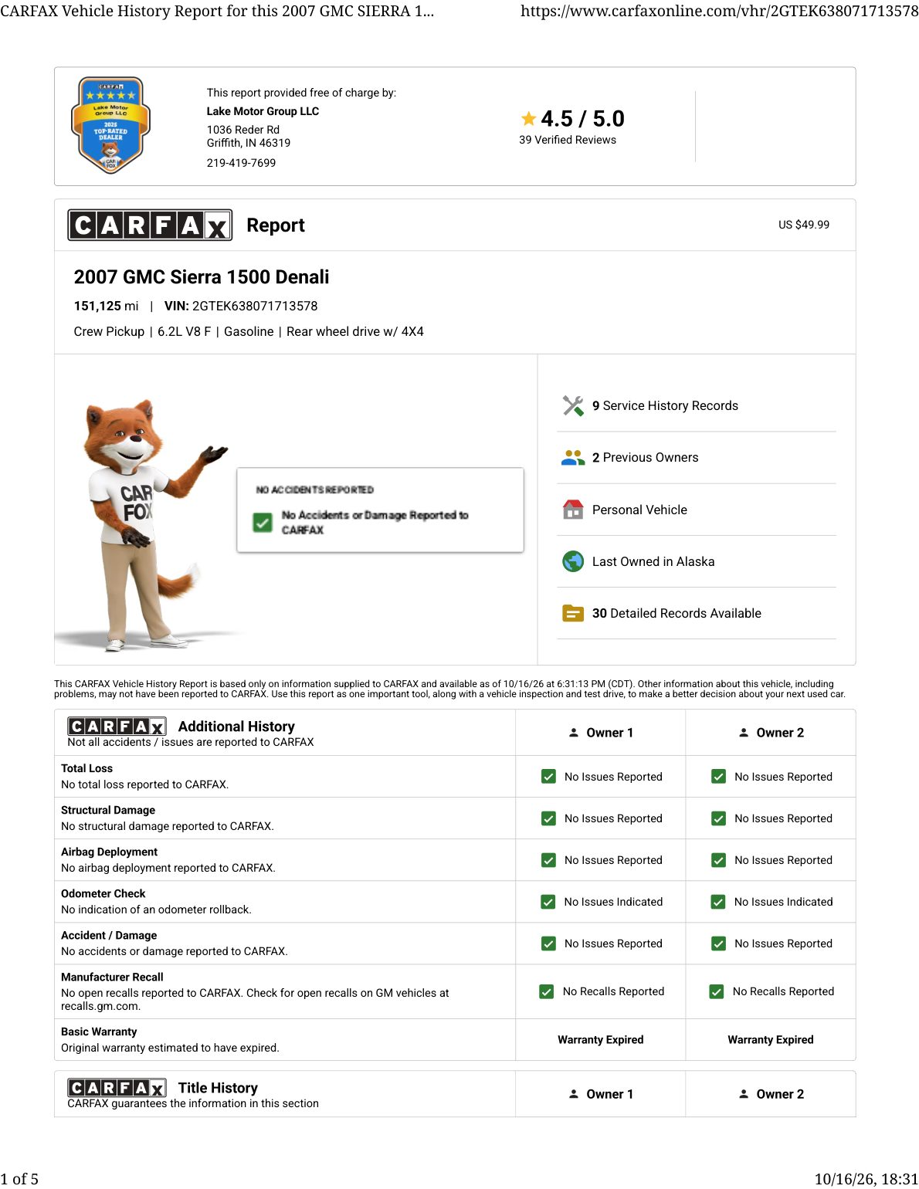Click the Accident / Damage row heading
Image resolution: width=919 pixels, height=1189 pixels.
[x=109, y=935]
